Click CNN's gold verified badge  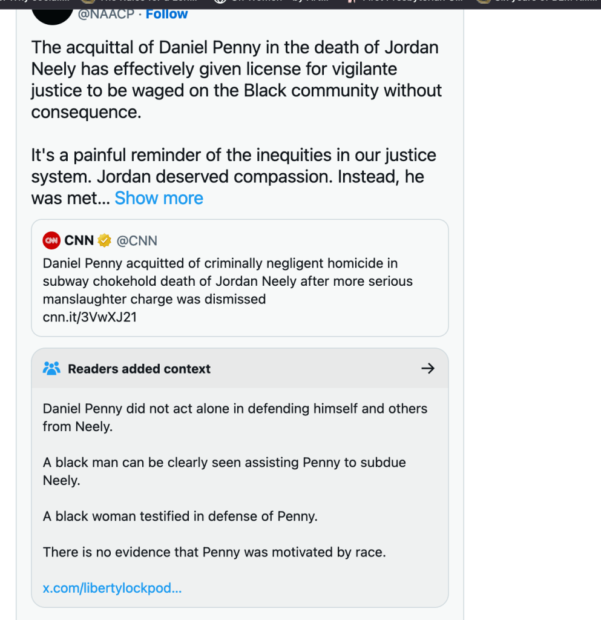tap(105, 240)
